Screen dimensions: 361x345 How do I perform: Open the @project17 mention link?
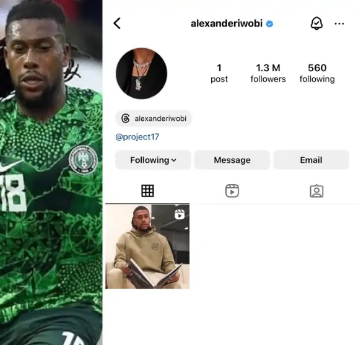[137, 137]
